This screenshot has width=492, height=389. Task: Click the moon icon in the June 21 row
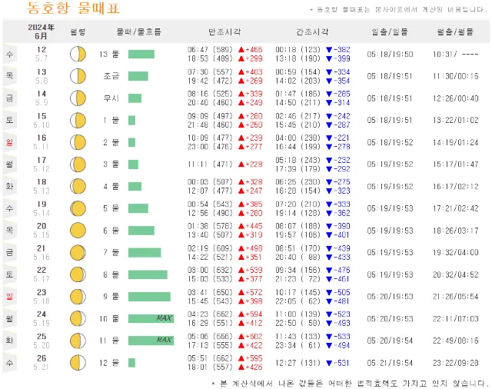pyautogui.click(x=77, y=252)
